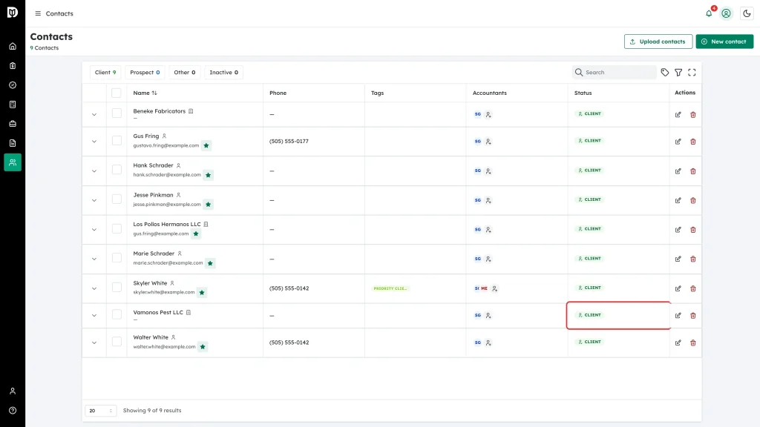Expand Gus Fring row details
Image resolution: width=760 pixels, height=427 pixels.
[94, 142]
